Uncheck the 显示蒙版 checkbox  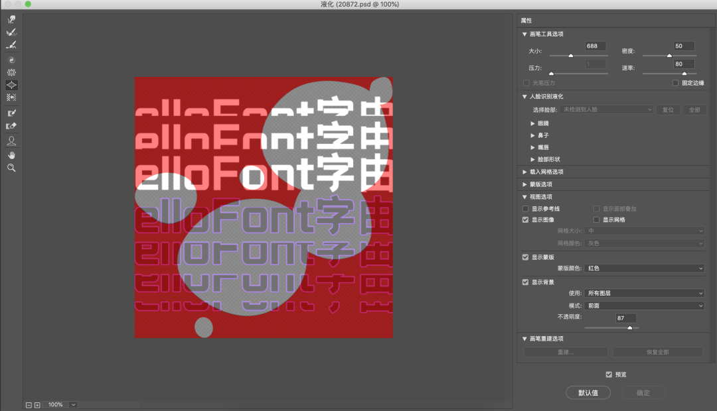point(526,257)
